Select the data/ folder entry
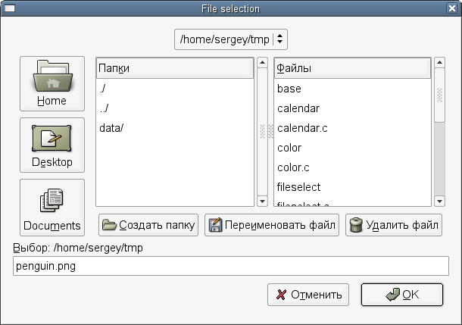This screenshot has width=462, height=325. pos(111,128)
